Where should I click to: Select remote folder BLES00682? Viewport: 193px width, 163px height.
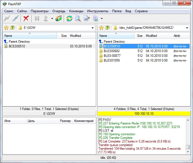tap(112, 51)
